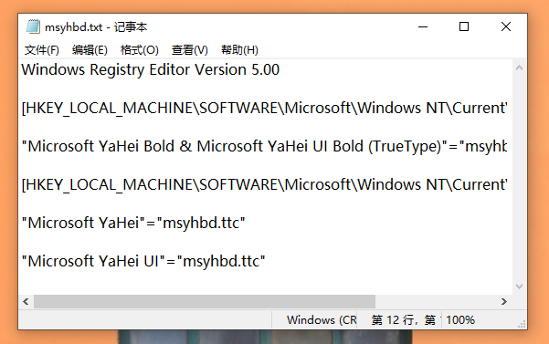Click the "Microsoft YaHei Bold & Microsoft YaHei UI Bold" line
The width and height of the screenshot is (549, 344).
tap(264, 146)
